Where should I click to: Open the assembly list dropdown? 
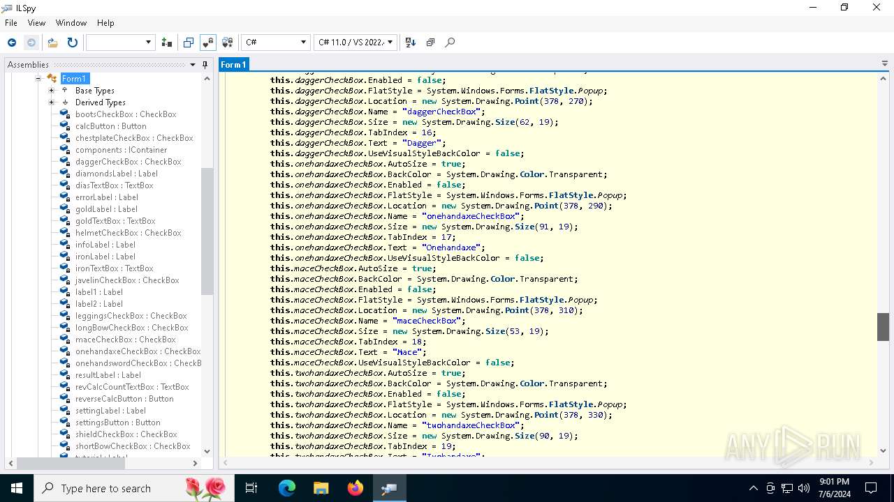[x=120, y=43]
